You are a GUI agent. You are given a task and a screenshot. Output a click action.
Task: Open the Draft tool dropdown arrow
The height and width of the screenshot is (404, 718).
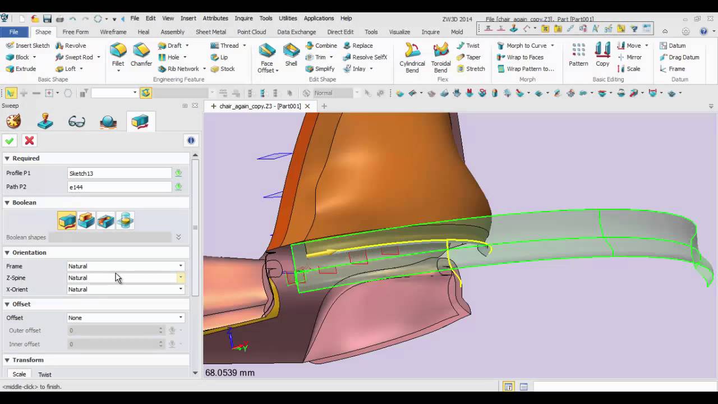point(187,45)
